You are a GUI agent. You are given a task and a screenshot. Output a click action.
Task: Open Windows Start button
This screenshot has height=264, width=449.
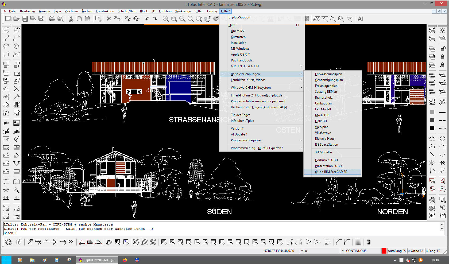(6, 260)
